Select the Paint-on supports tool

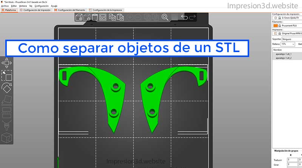tap(6, 125)
